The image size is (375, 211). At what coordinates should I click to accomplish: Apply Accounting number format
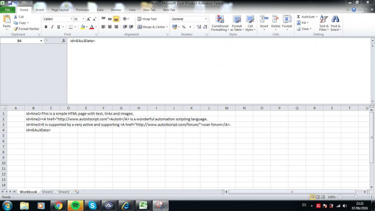click(x=174, y=27)
